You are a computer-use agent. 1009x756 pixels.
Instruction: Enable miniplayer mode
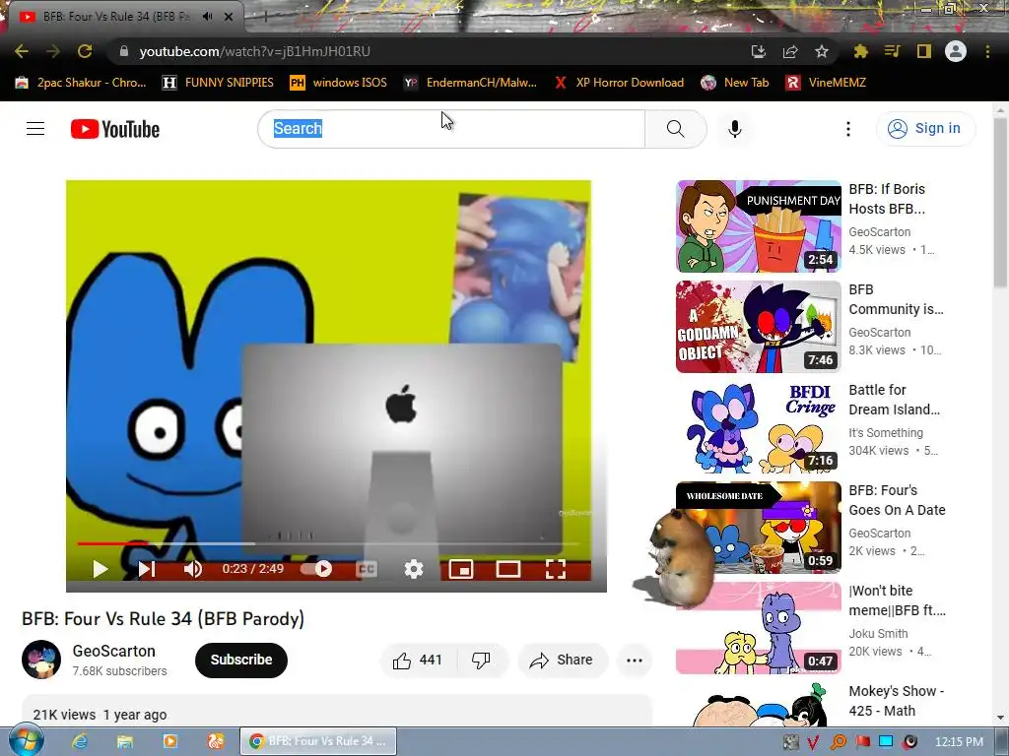tap(461, 569)
